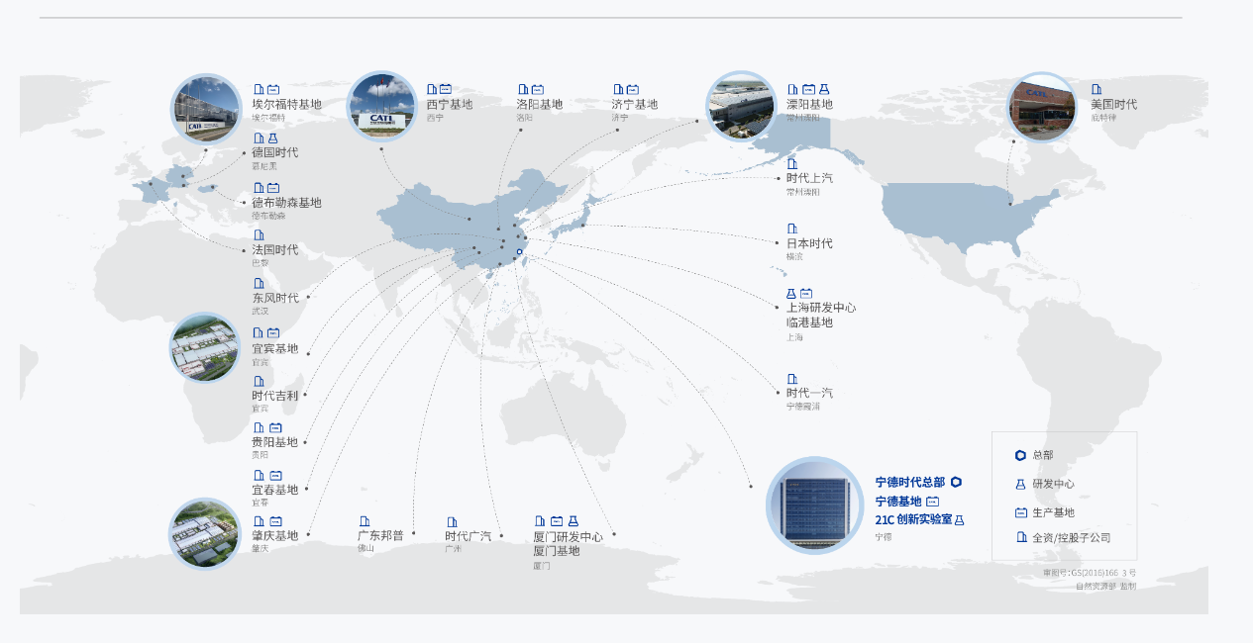Click the 研发中心 flask icon in the legend
Image resolution: width=1253 pixels, height=643 pixels.
click(x=1020, y=484)
